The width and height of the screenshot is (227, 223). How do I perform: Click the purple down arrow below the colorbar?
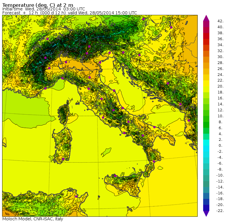pos(206,213)
